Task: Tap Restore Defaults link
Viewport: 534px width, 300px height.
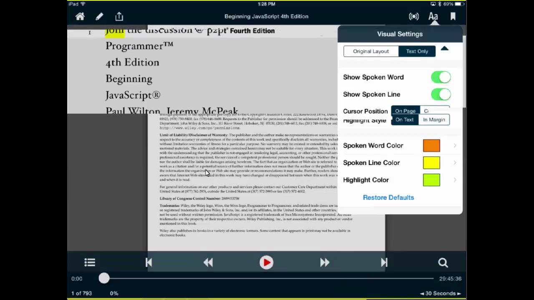Action: (388, 197)
